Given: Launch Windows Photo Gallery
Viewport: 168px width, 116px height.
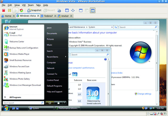Looking at the screenshot, I should coord(23,79).
